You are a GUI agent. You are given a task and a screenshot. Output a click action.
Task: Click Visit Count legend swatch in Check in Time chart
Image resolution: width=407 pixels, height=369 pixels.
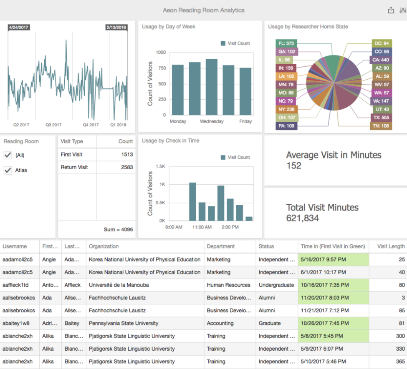click(223, 157)
